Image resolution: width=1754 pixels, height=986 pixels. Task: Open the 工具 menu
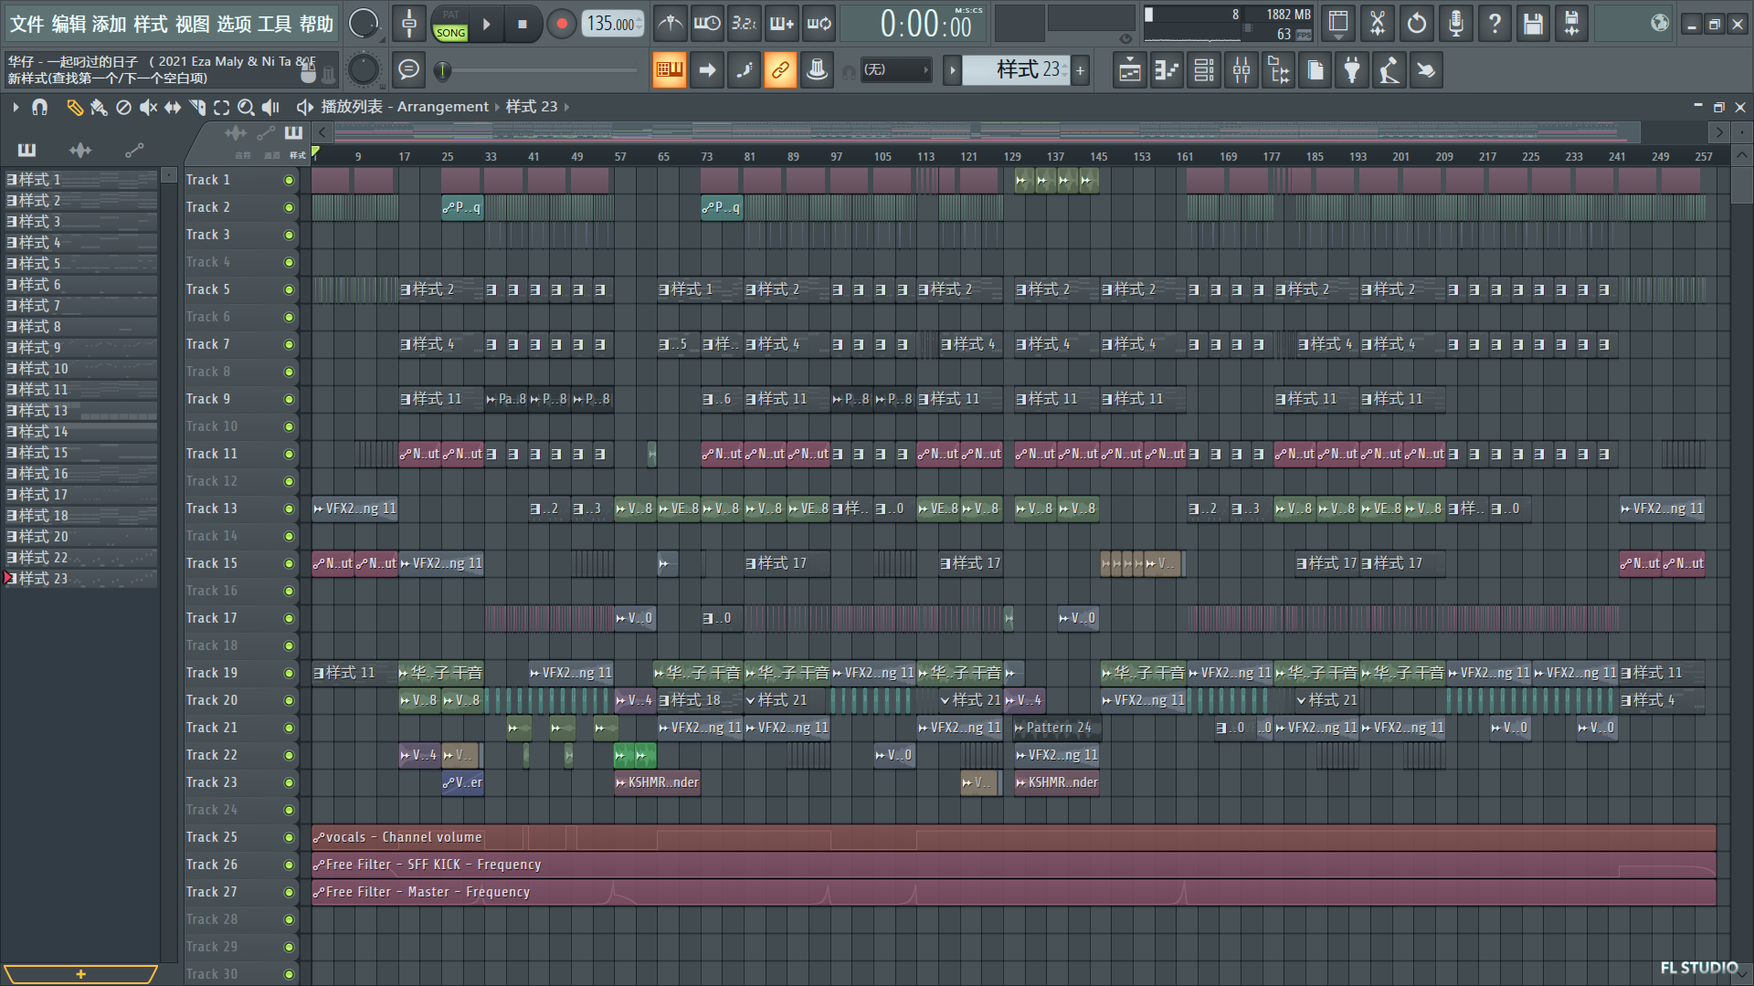coord(275,25)
